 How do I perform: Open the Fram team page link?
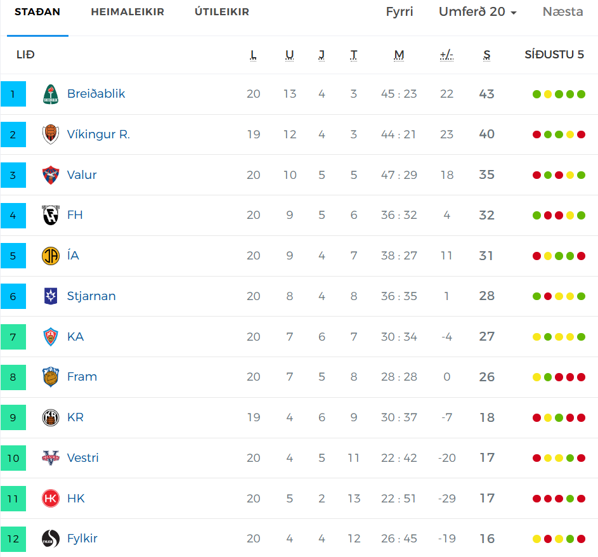(82, 377)
